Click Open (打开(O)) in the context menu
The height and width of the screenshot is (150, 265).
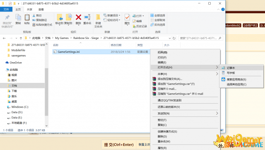click(x=185, y=53)
